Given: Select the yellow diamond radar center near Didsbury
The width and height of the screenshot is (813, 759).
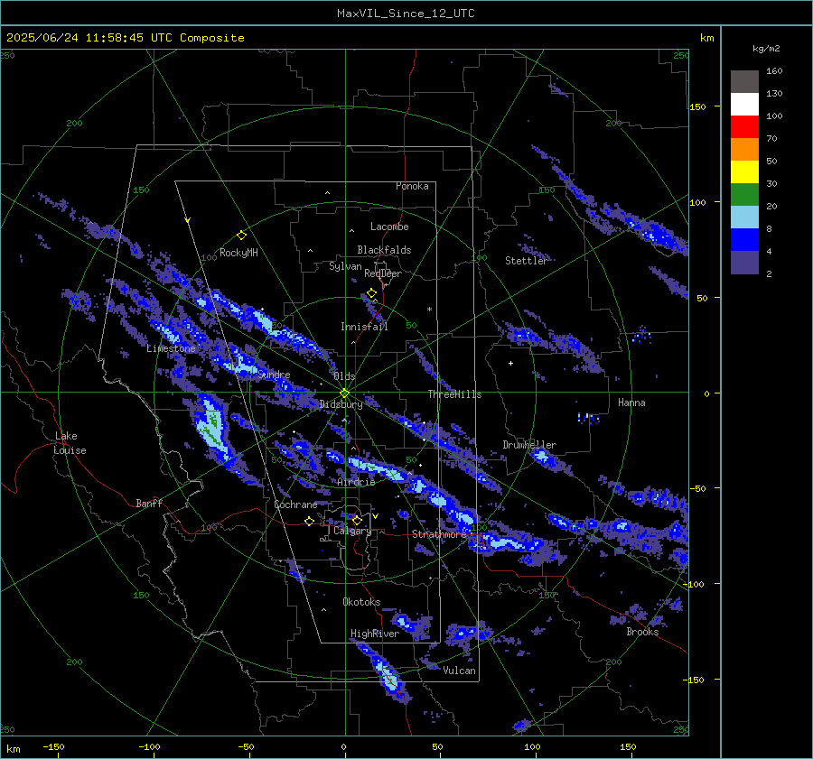Looking at the screenshot, I should (x=344, y=393).
